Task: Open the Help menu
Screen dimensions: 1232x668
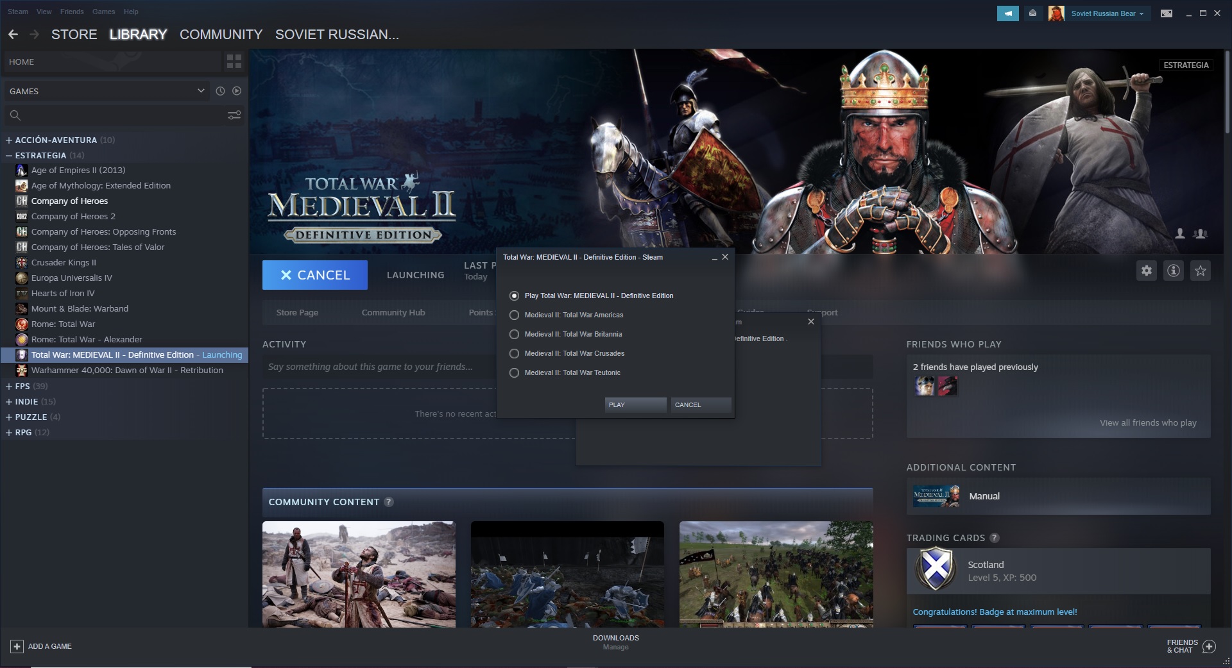Action: point(131,12)
